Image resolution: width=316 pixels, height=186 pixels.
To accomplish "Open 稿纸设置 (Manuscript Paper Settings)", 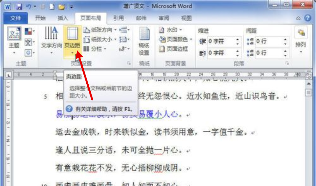I will pyautogui.click(x=144, y=41).
